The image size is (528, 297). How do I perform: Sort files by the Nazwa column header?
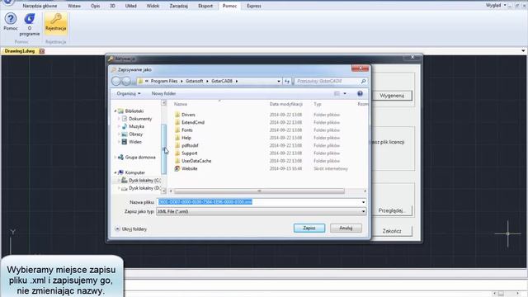[x=181, y=105]
